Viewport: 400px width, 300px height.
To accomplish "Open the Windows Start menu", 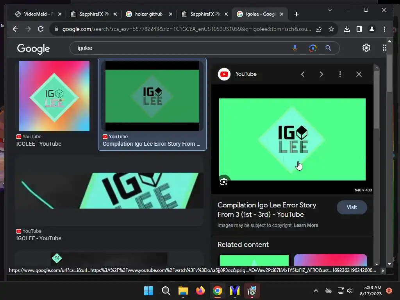I will pyautogui.click(x=148, y=291).
